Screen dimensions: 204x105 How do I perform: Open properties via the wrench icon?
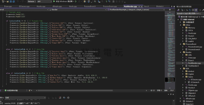point(203,10)
